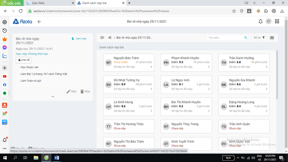Copy the homework link with COPY LINK
The width and height of the screenshot is (288, 162).
pyautogui.click(x=79, y=39)
